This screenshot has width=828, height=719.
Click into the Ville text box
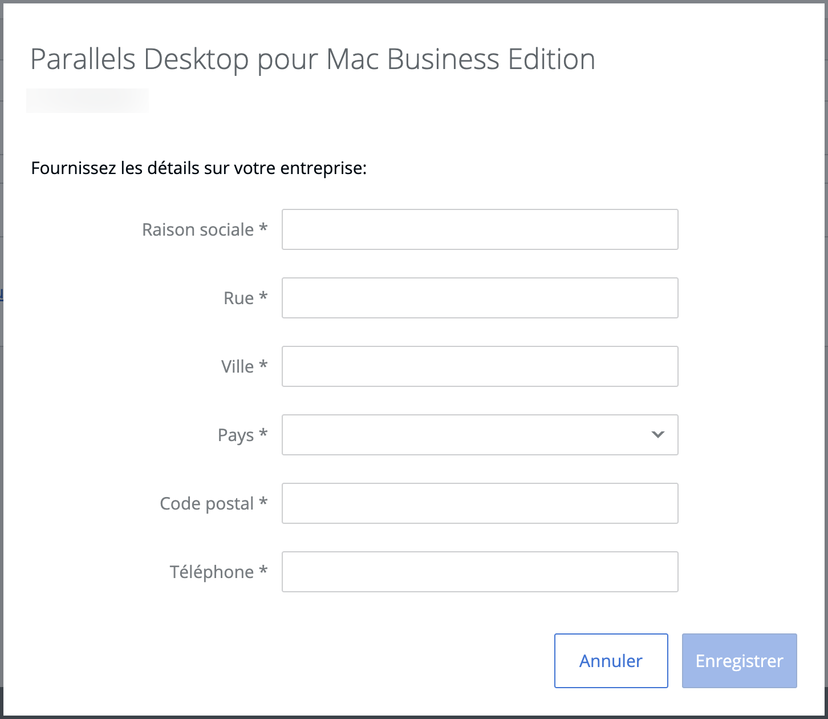click(480, 366)
